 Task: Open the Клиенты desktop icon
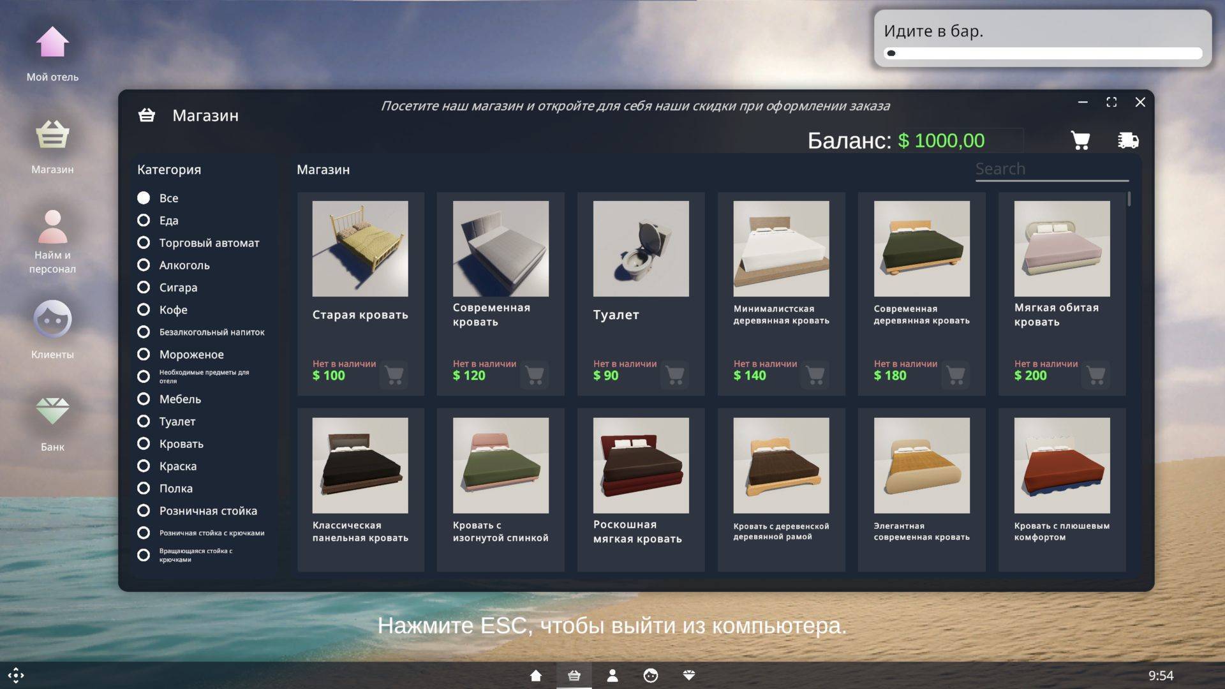click(x=52, y=330)
